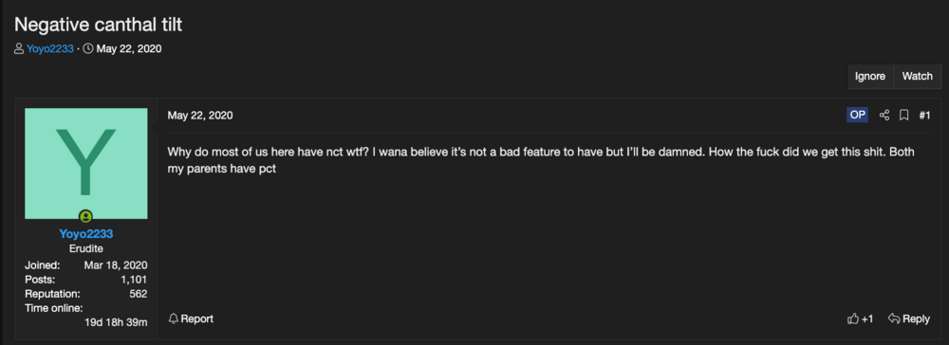Open Yoyo2233 profile below the avatar
Image resolution: width=949 pixels, height=345 pixels.
pos(86,234)
